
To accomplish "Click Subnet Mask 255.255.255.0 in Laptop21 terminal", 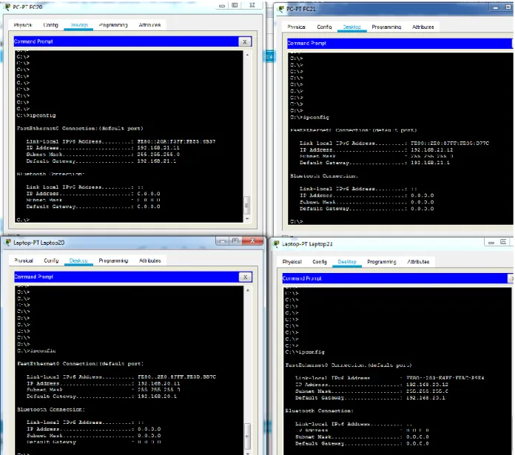I will coord(427,391).
